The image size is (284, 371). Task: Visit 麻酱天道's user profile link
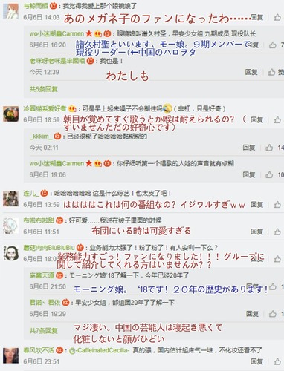pyautogui.click(x=42, y=275)
